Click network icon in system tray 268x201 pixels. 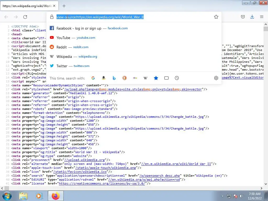(x=229, y=196)
